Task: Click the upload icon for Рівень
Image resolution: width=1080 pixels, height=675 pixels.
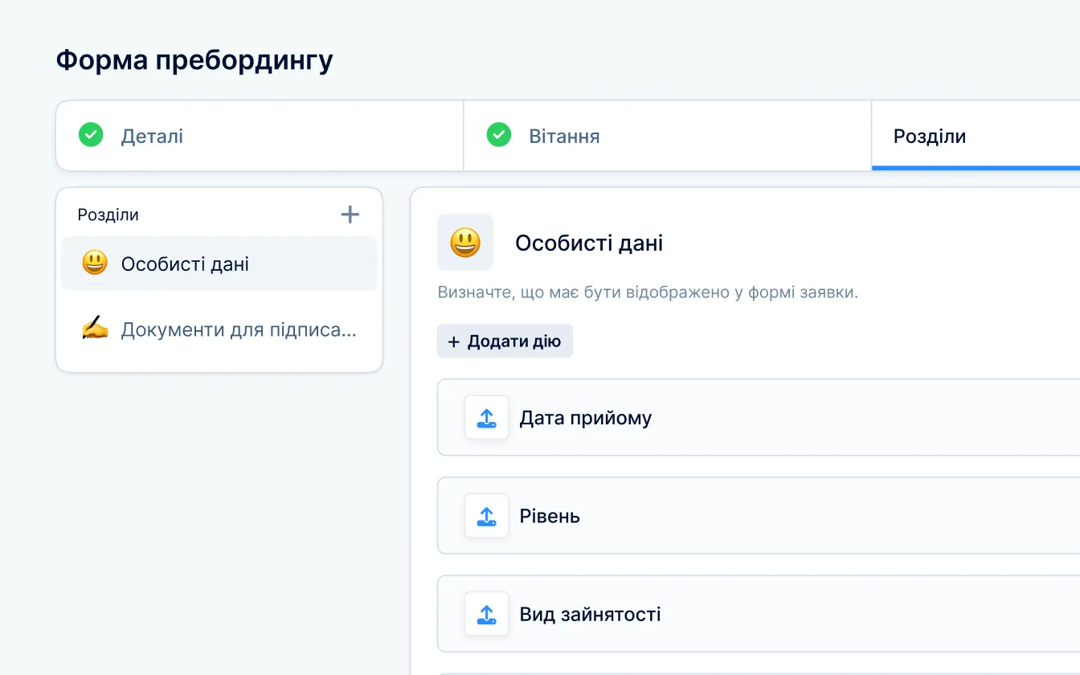Action: [486, 516]
